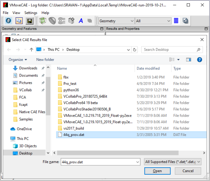Open the View menu
The height and width of the screenshot is (181, 210).
pyautogui.click(x=16, y=13)
